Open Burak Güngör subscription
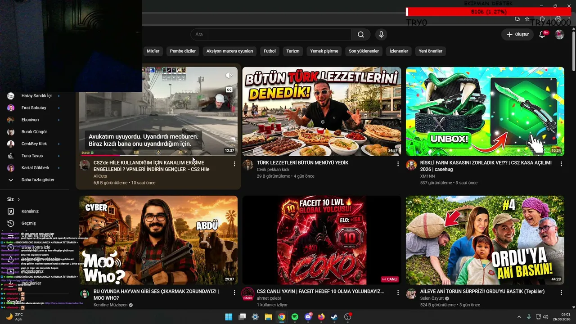The width and height of the screenshot is (576, 324). click(x=35, y=132)
